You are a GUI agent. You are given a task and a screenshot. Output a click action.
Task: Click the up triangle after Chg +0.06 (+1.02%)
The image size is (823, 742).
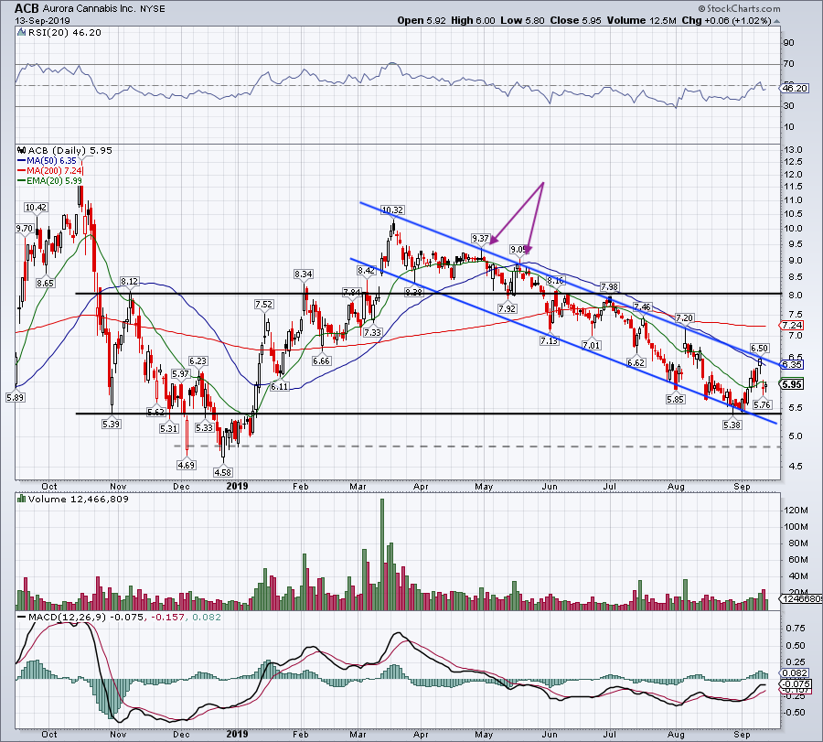click(776, 21)
